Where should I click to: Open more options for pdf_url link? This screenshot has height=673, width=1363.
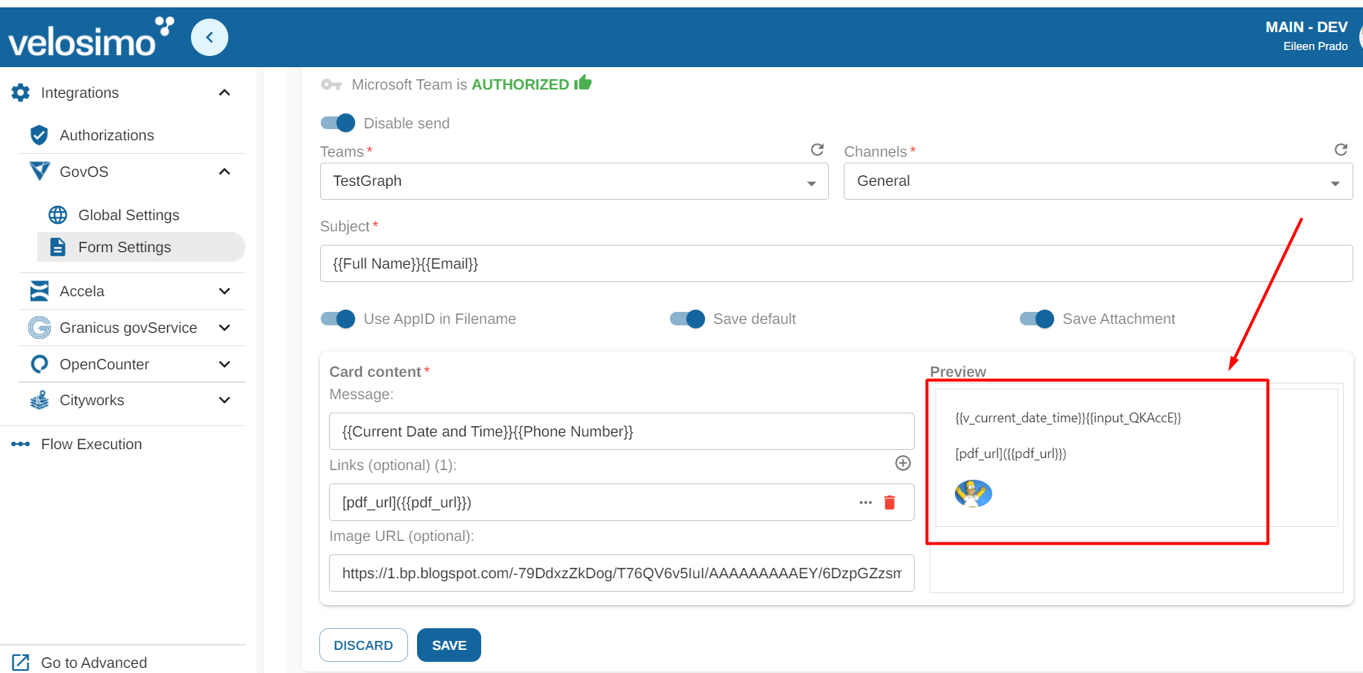click(x=865, y=503)
